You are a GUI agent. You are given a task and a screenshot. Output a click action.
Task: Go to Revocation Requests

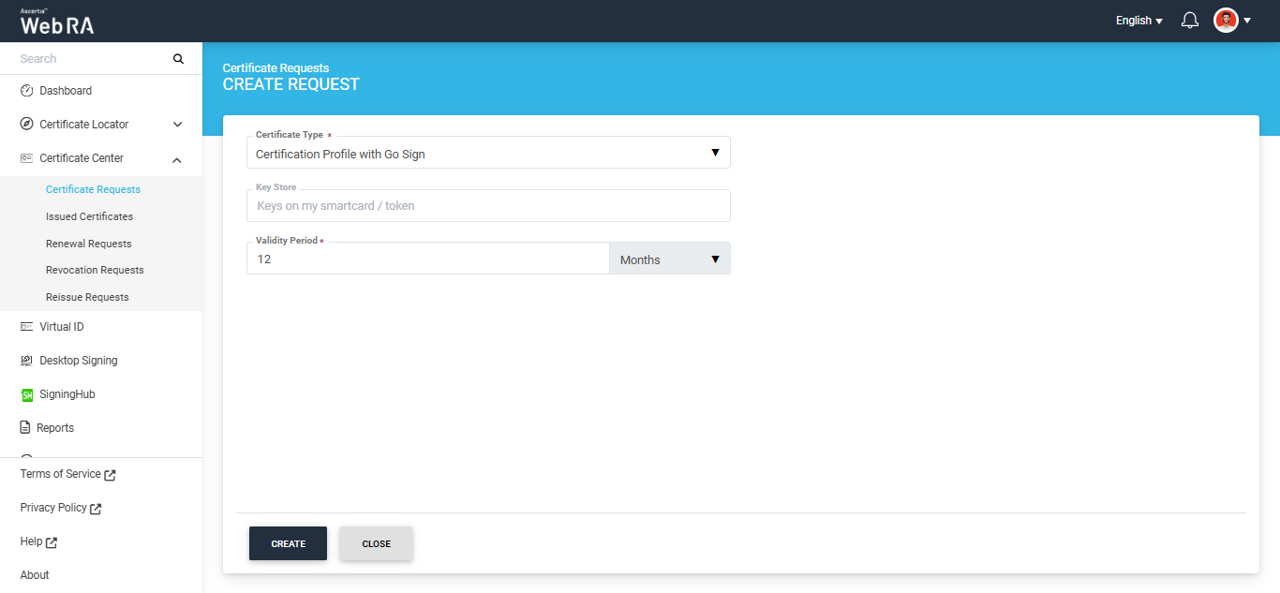[x=95, y=270]
